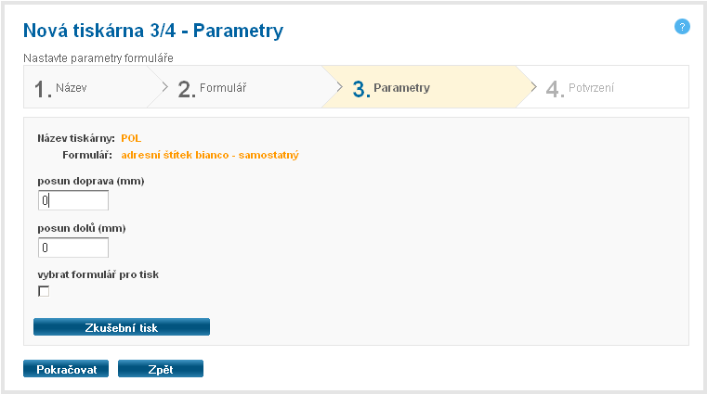Click the "Nastavte parametry formuláře" subtitle text

point(98,58)
